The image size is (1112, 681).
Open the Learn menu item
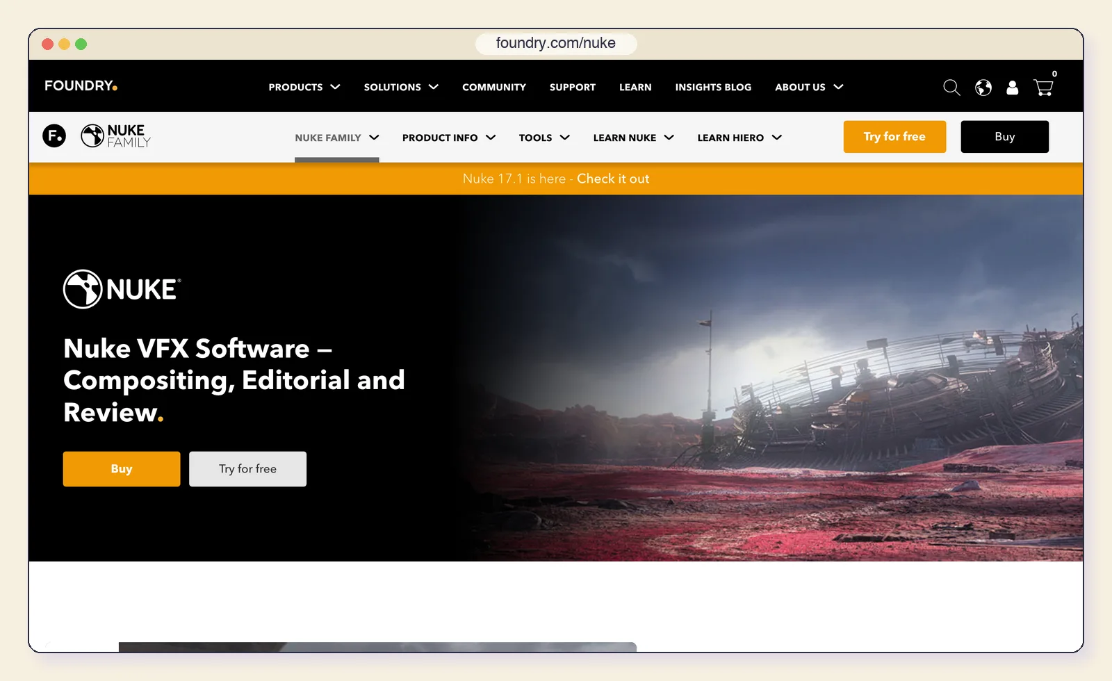point(635,87)
